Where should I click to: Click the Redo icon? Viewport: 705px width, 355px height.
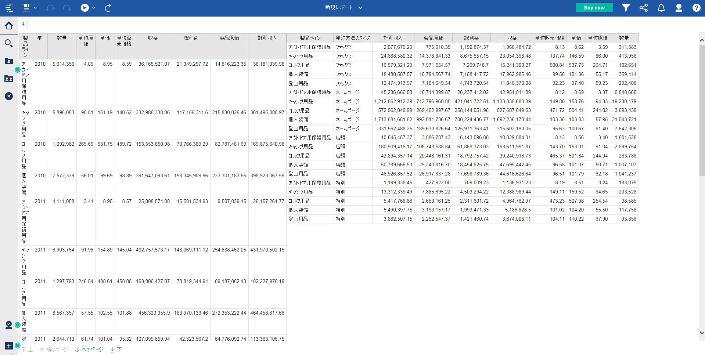pos(67,8)
